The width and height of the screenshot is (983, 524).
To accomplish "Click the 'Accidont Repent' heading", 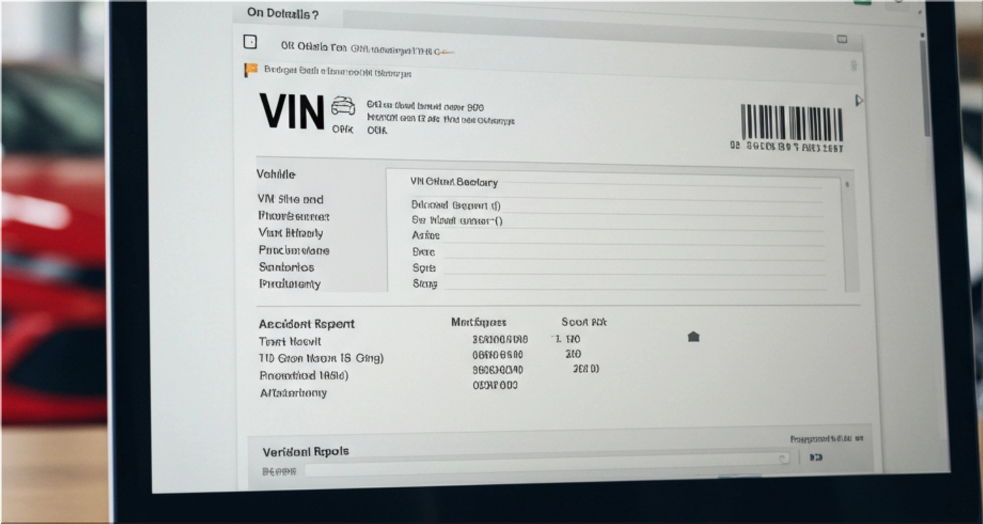I will (x=306, y=324).
